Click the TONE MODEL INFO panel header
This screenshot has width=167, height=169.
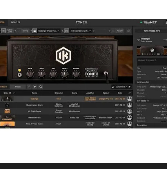(x=152, y=31)
